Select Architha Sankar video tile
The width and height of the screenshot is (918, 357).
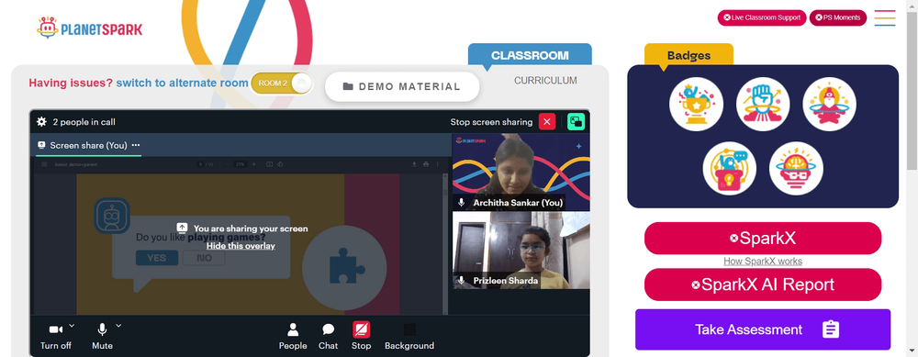[521, 172]
